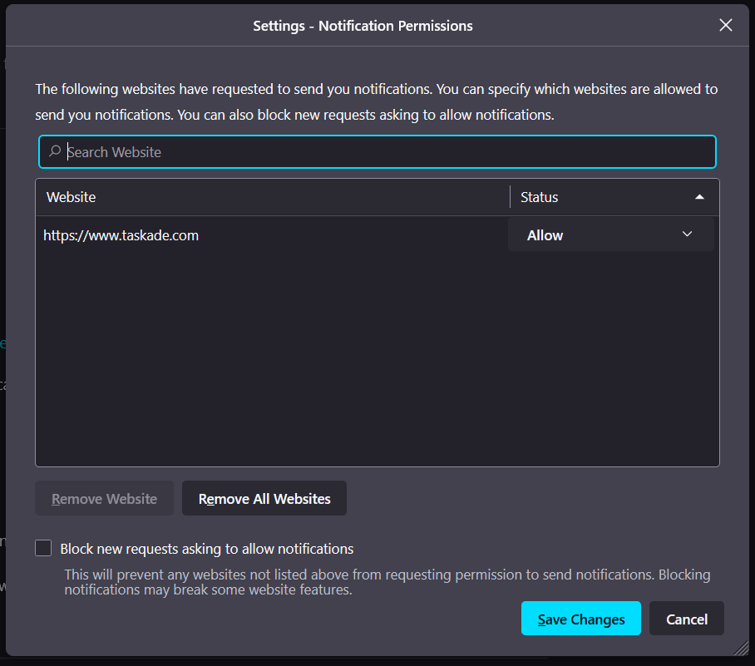
Task: Click the divider between Website and Status columns
Action: (x=510, y=197)
